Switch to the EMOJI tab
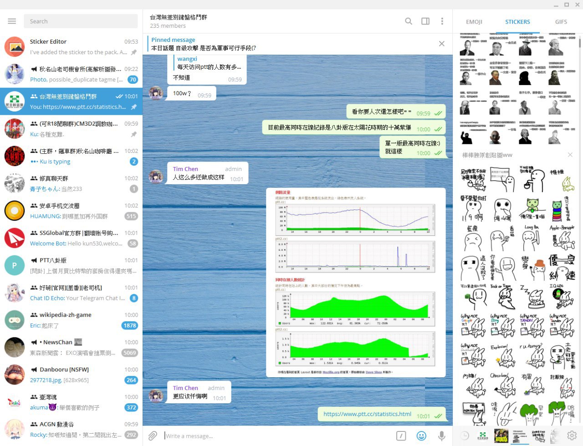583x446 pixels. pyautogui.click(x=474, y=22)
